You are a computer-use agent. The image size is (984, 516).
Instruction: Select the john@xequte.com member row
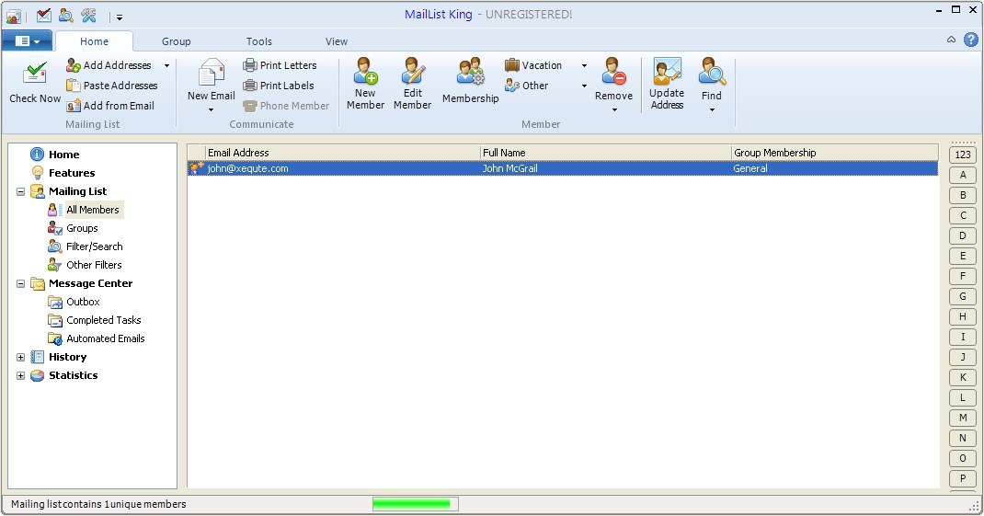pyautogui.click(x=562, y=168)
